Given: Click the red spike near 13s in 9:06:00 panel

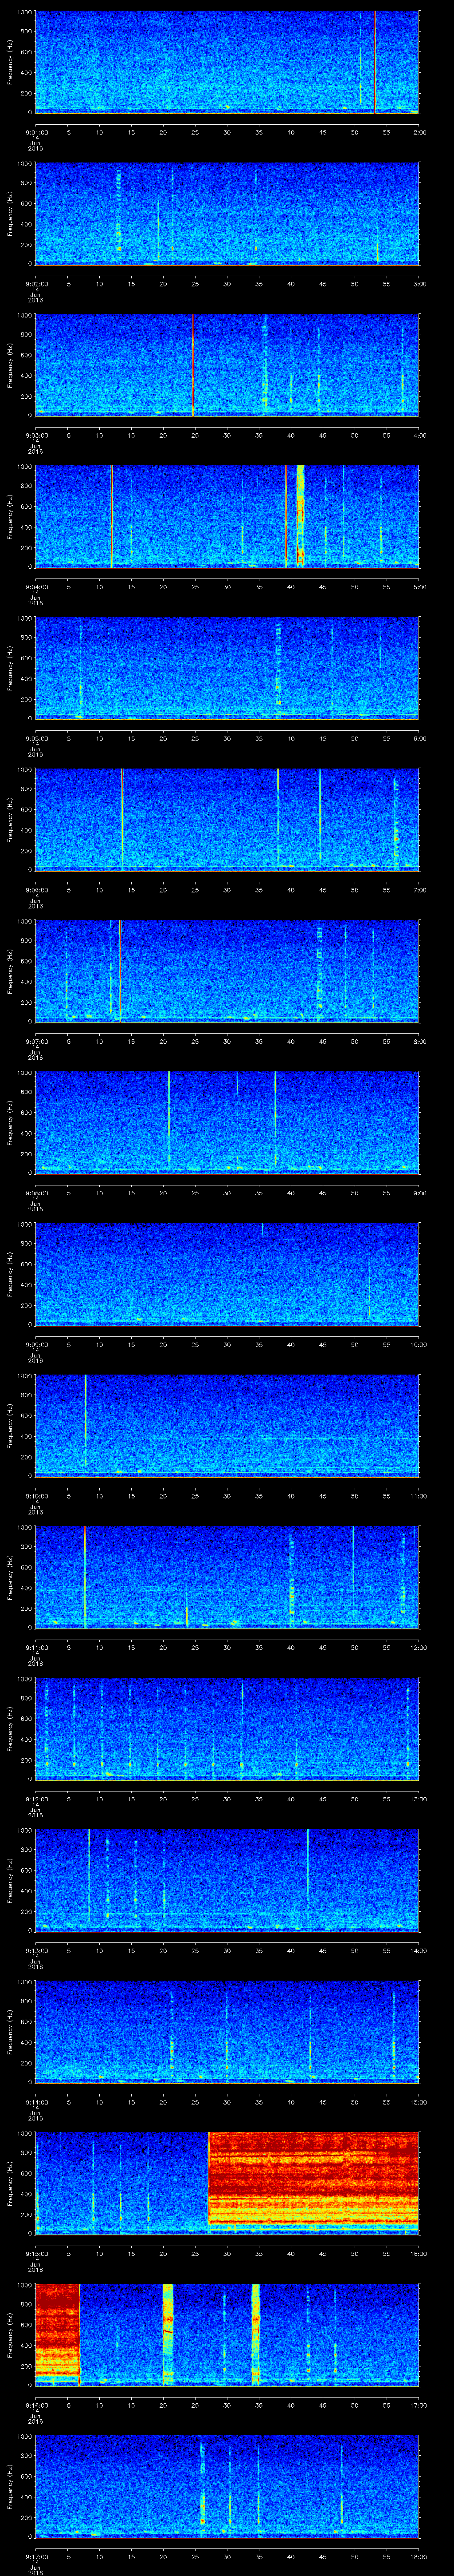Looking at the screenshot, I should 122,819.
